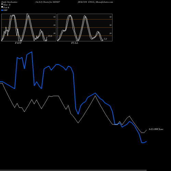Click the 80 level label in FAST chart

tap(54, 17)
